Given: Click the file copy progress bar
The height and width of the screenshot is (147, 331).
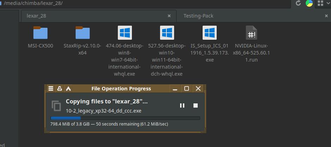Looking at the screenshot, I should 125,118.
